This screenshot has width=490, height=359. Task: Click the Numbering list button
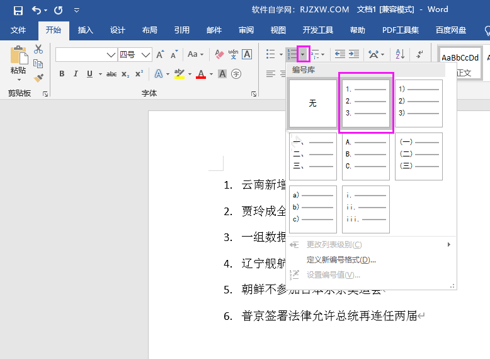tap(292, 54)
